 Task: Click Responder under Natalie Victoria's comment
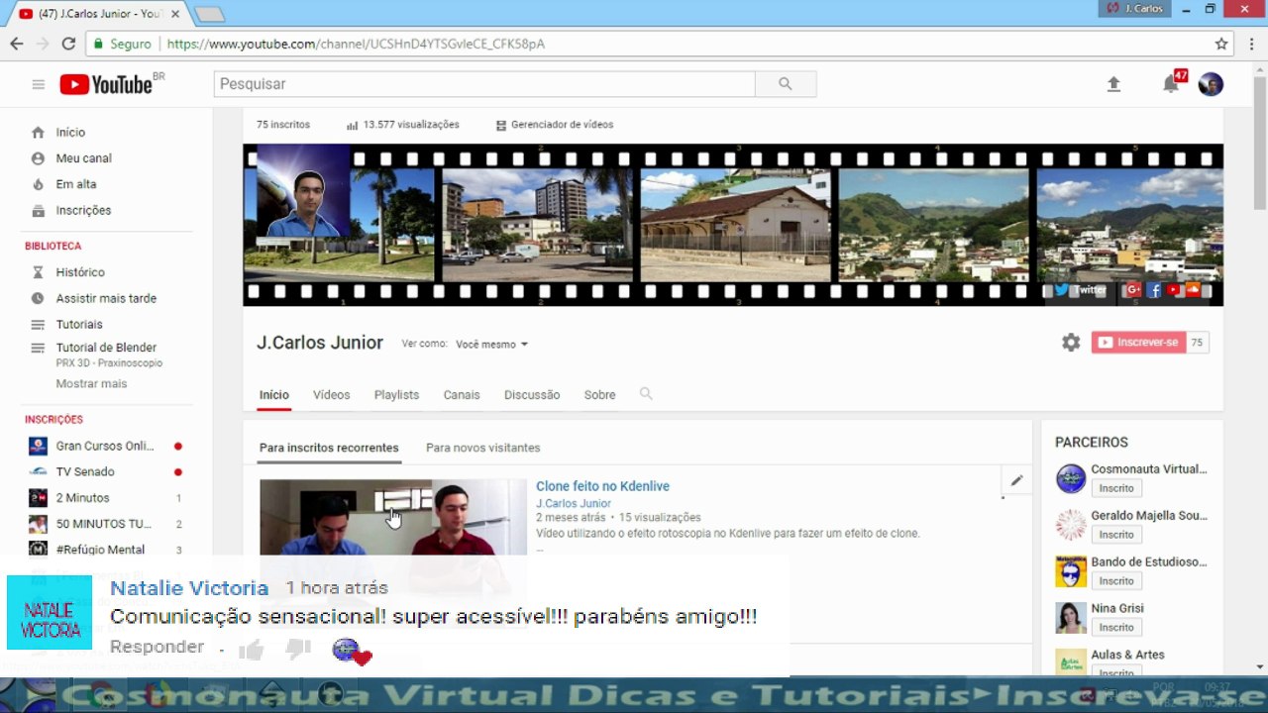[x=157, y=647]
